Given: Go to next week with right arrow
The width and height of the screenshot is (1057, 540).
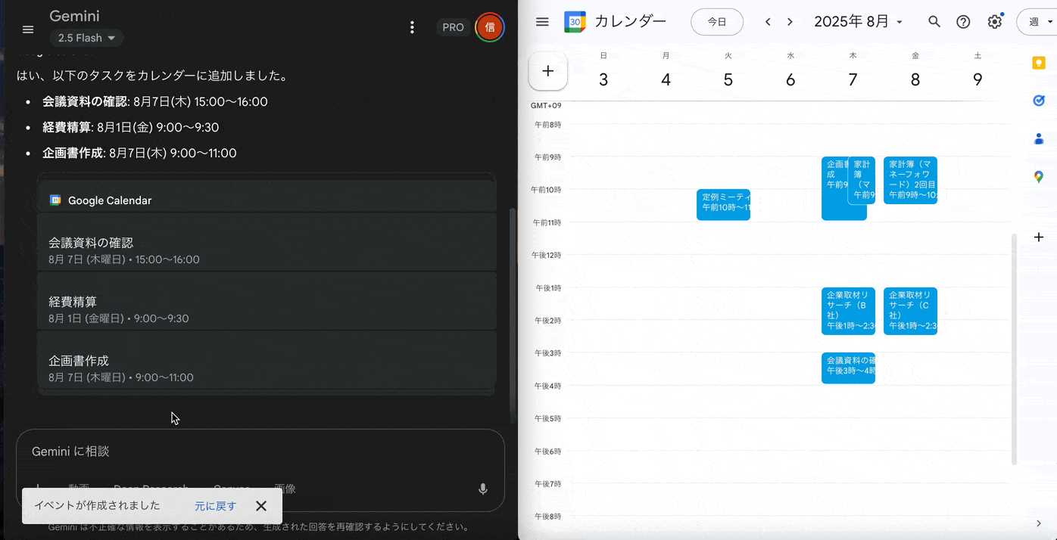Looking at the screenshot, I should point(790,22).
